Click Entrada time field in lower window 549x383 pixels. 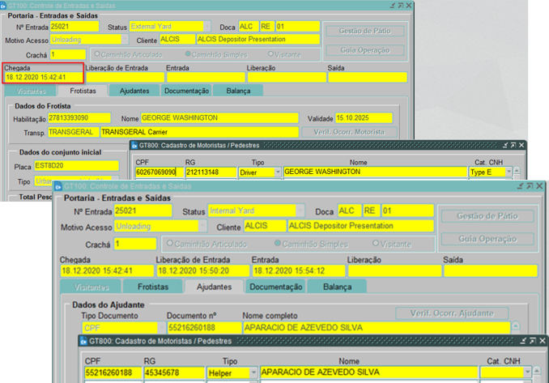pos(299,270)
